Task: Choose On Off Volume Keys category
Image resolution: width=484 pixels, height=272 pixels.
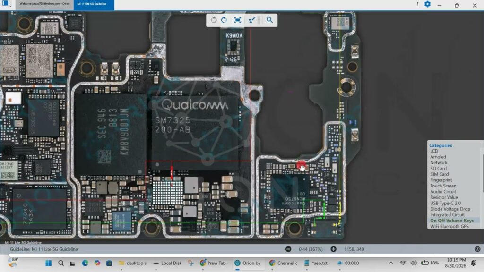Action: pos(452,221)
